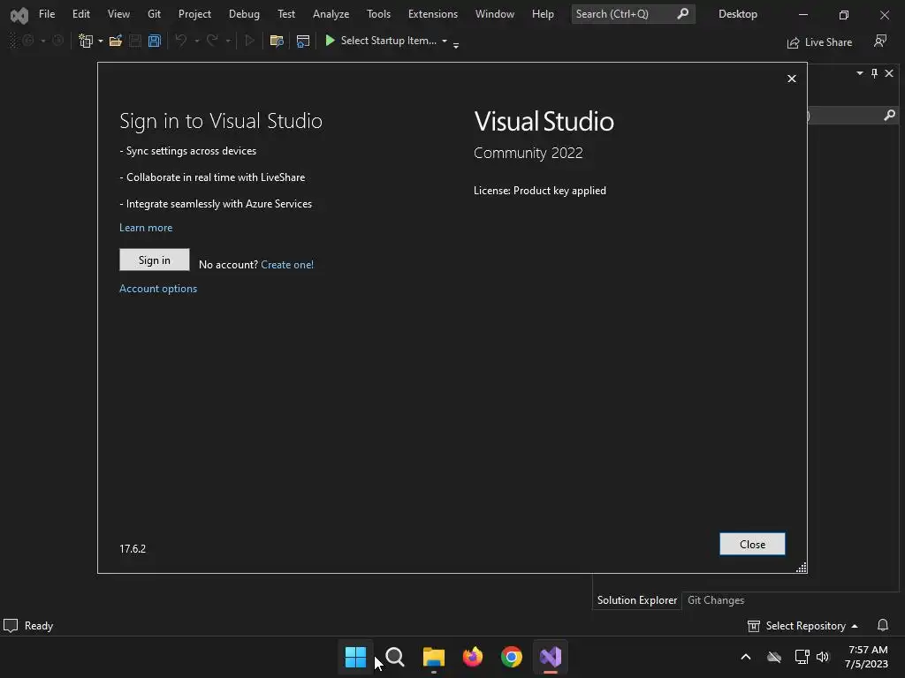The height and width of the screenshot is (678, 905).
Task: Click the taskbar Search icon
Action: click(x=395, y=657)
